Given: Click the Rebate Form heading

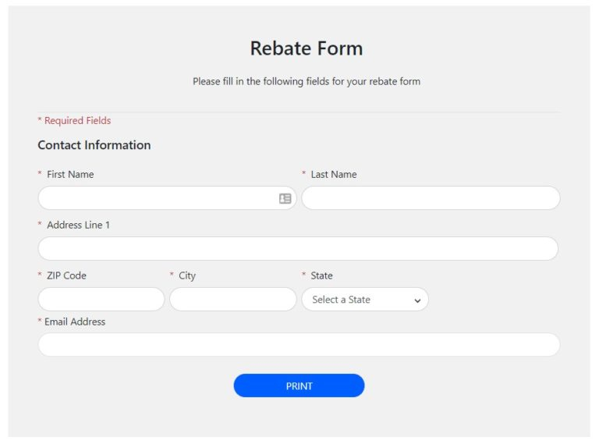Looking at the screenshot, I should tap(307, 48).
